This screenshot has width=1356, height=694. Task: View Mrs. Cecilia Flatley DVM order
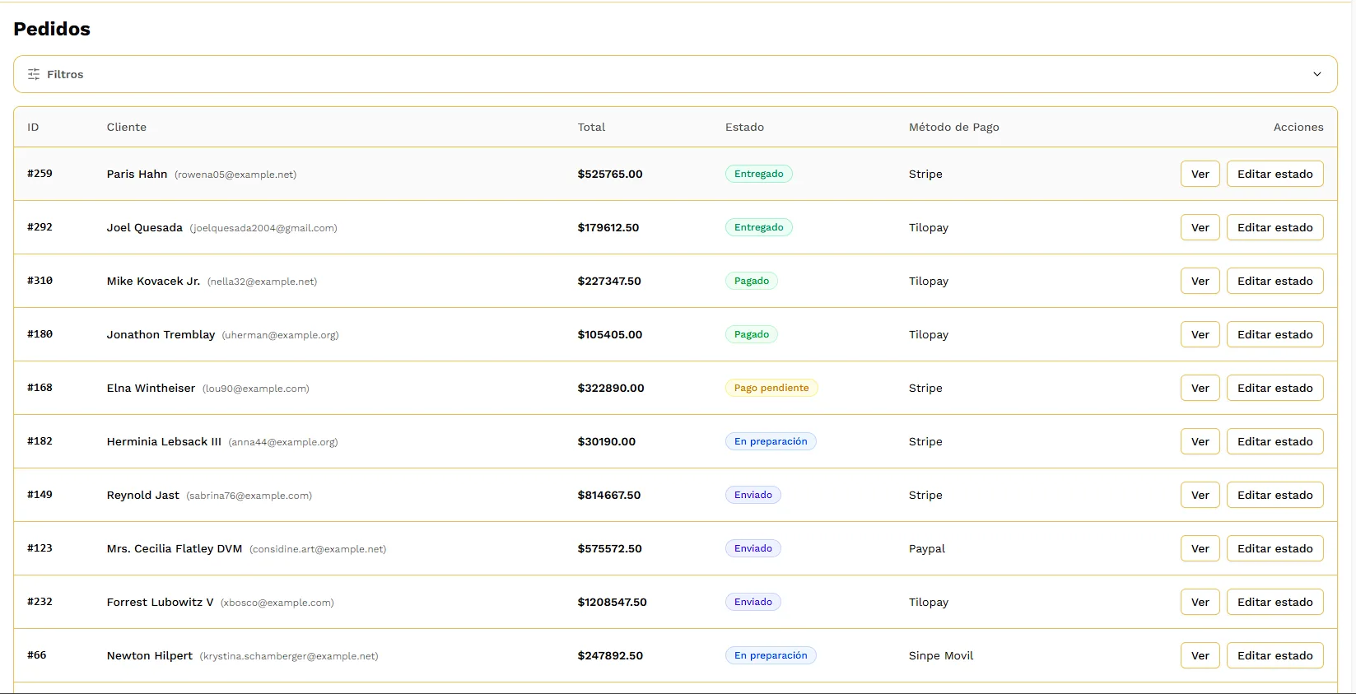pyautogui.click(x=1200, y=548)
